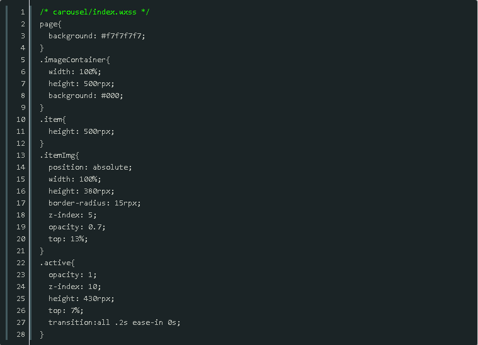Image resolution: width=478 pixels, height=345 pixels.
Task: Click the transition ease-in declaration
Action: tap(115, 322)
